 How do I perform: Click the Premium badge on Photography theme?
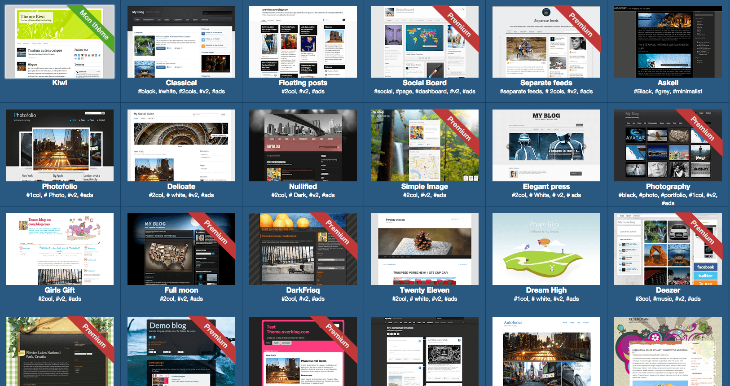click(x=703, y=129)
